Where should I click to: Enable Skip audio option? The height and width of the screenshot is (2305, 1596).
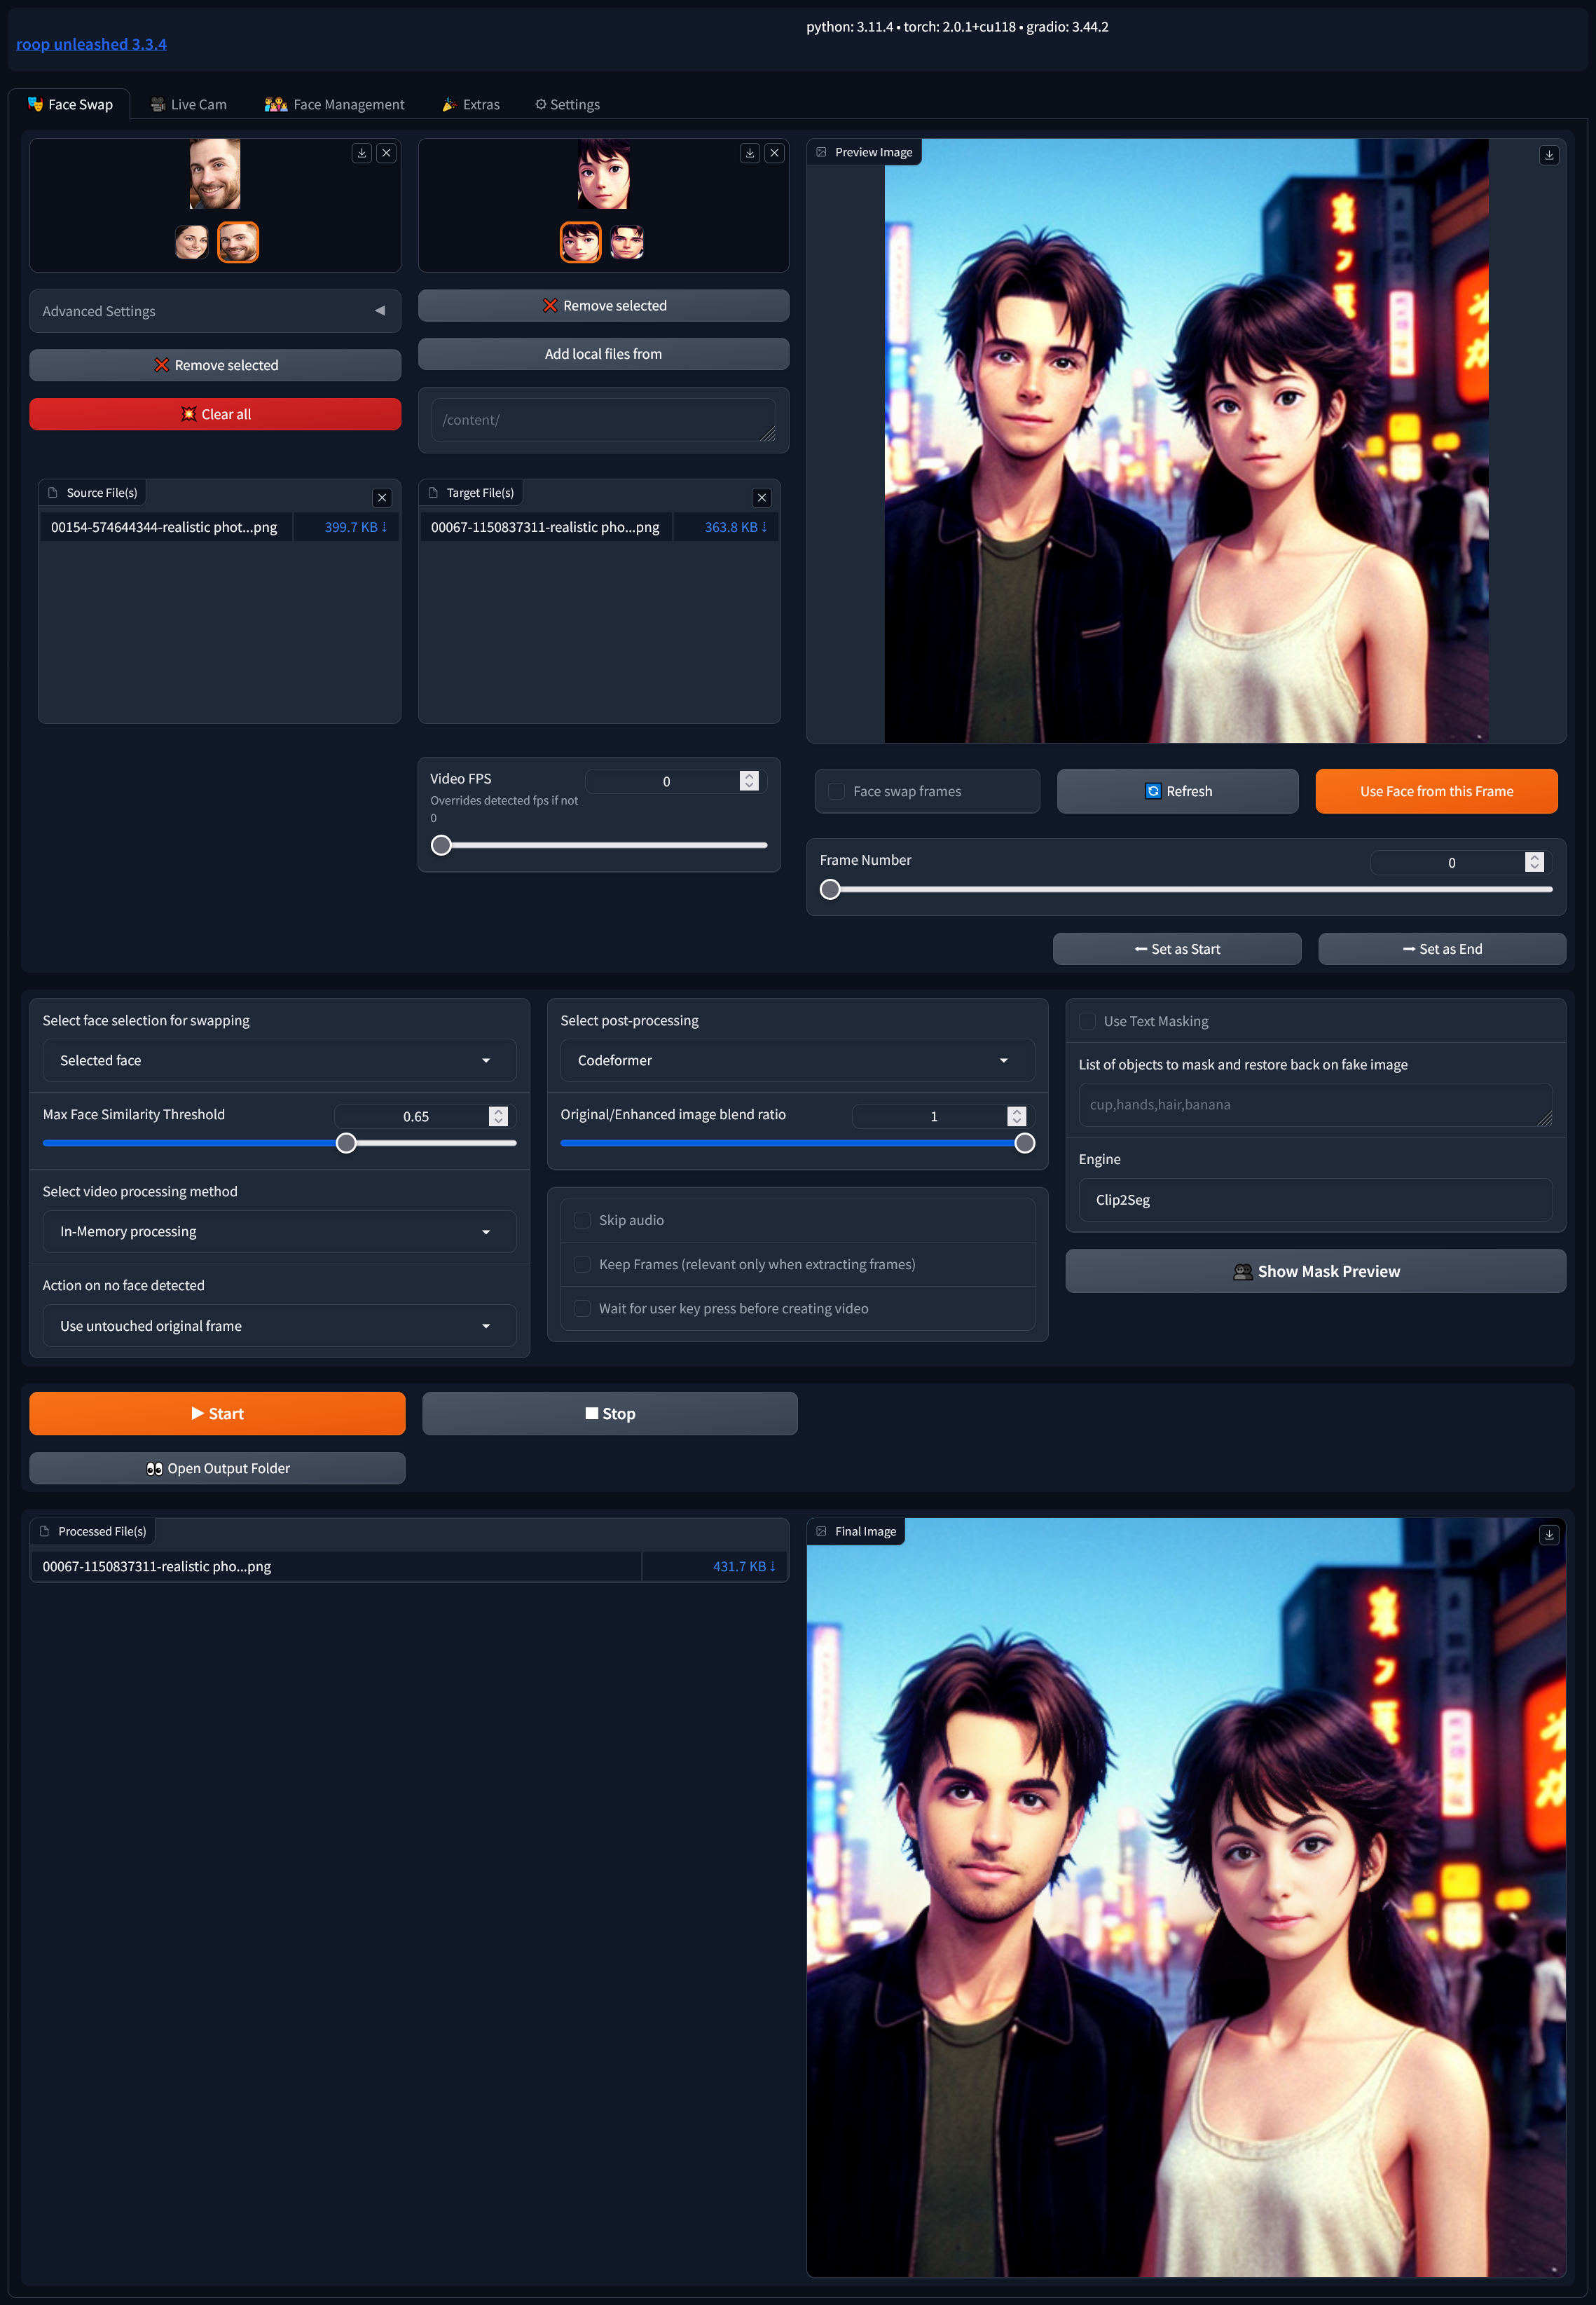tap(582, 1220)
